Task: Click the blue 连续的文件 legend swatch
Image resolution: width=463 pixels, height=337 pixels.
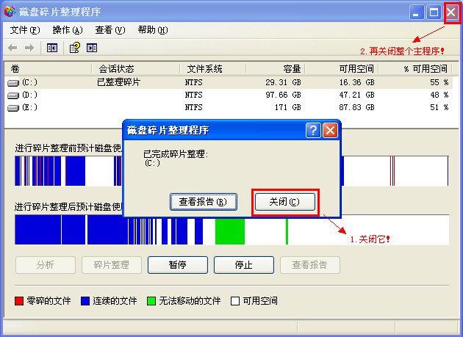Action: [85, 301]
